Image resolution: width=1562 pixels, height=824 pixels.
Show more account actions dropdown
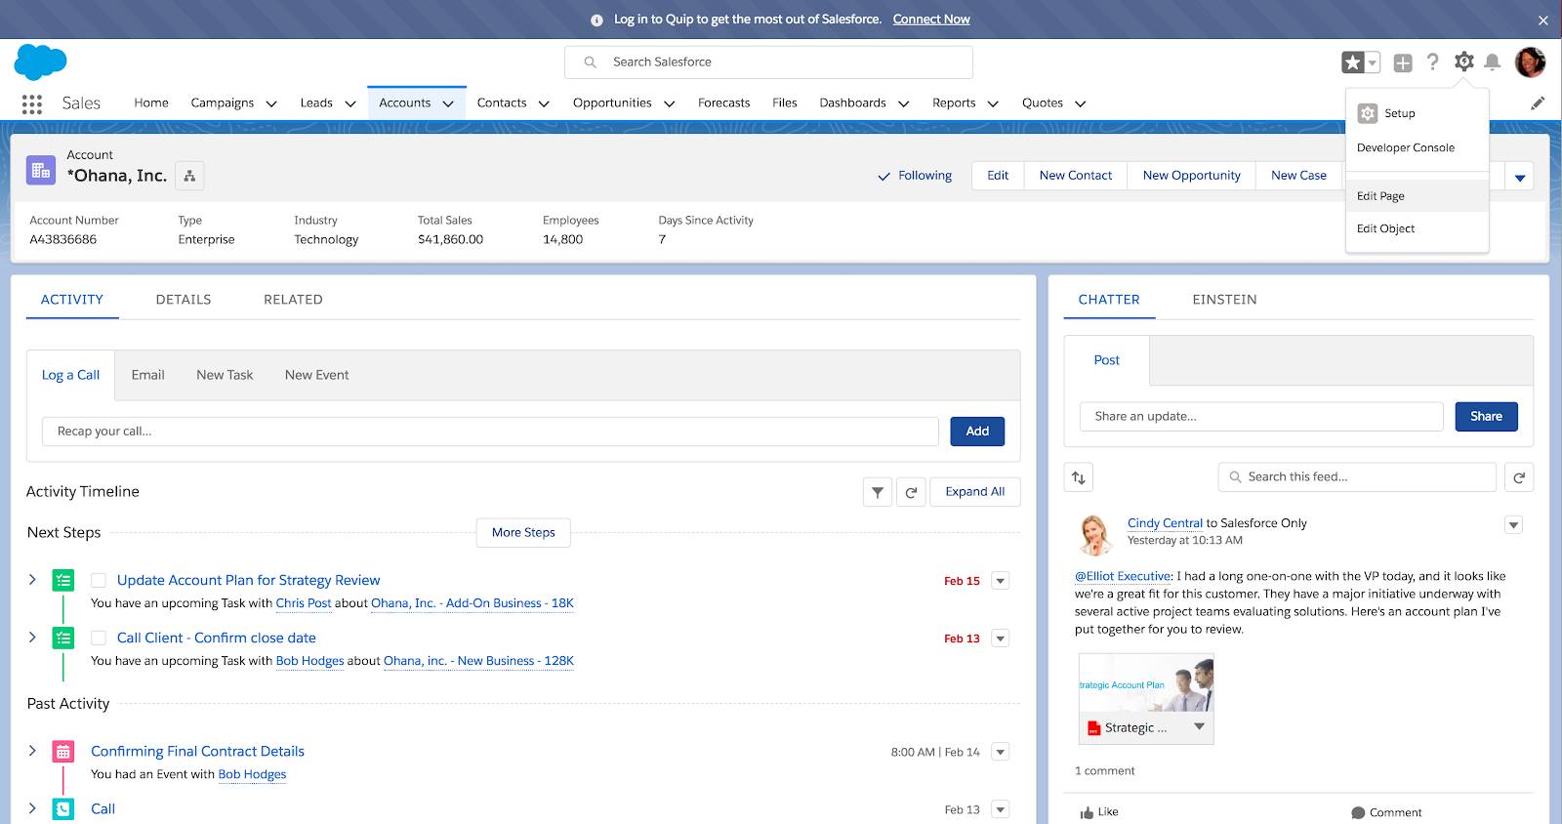tap(1520, 177)
